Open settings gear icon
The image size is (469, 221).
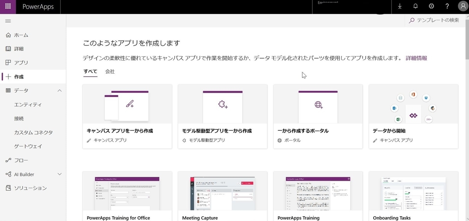431,7
